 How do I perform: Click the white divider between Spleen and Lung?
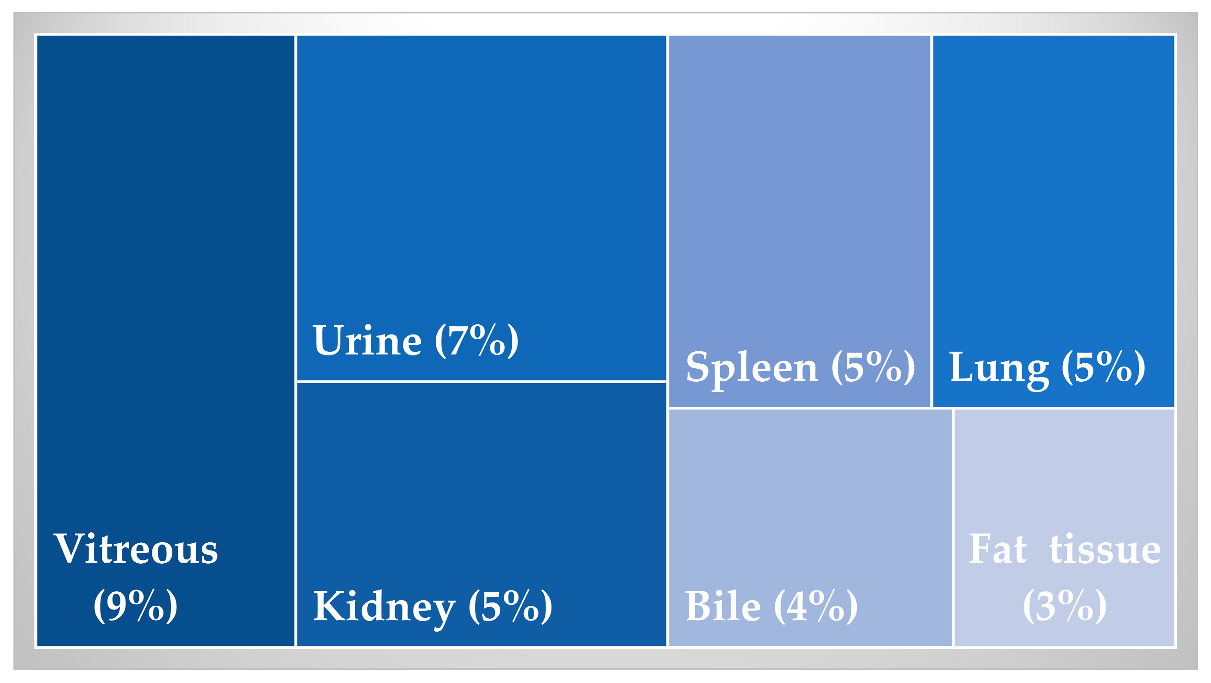[932, 221]
